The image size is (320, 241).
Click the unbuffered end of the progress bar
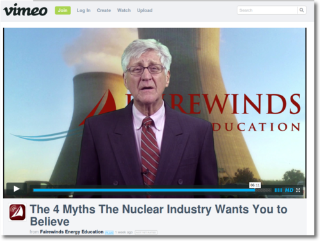click(x=263, y=190)
